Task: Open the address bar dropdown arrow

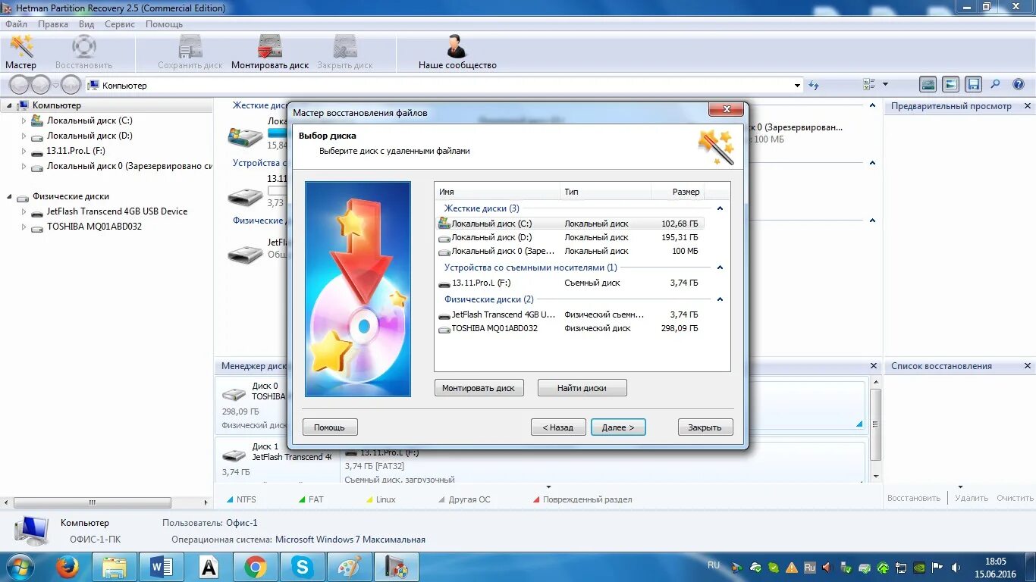Action: pos(797,86)
